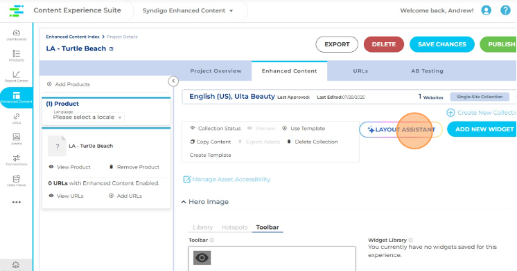Click the PUBLISH button
Viewport: 517px width, 271px height.
(x=498, y=44)
